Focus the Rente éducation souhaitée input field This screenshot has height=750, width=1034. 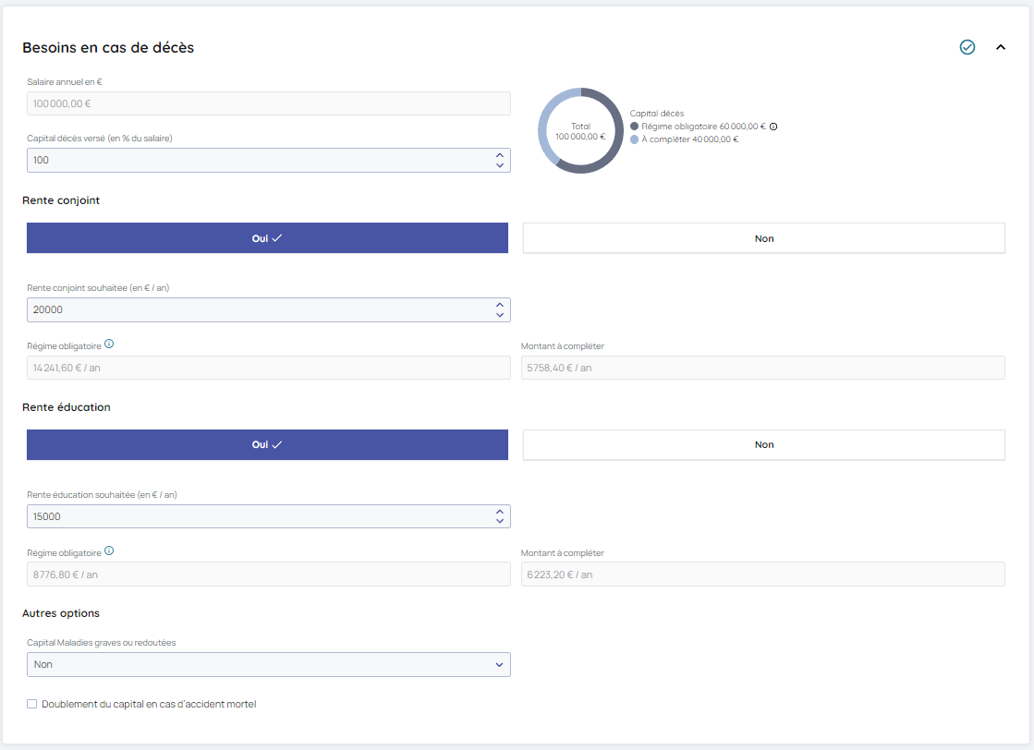click(259, 516)
